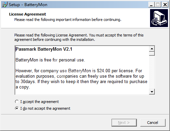This screenshot has height=131, width=170.
Task: Click the scrollbar down arrow
Action: click(x=152, y=91)
